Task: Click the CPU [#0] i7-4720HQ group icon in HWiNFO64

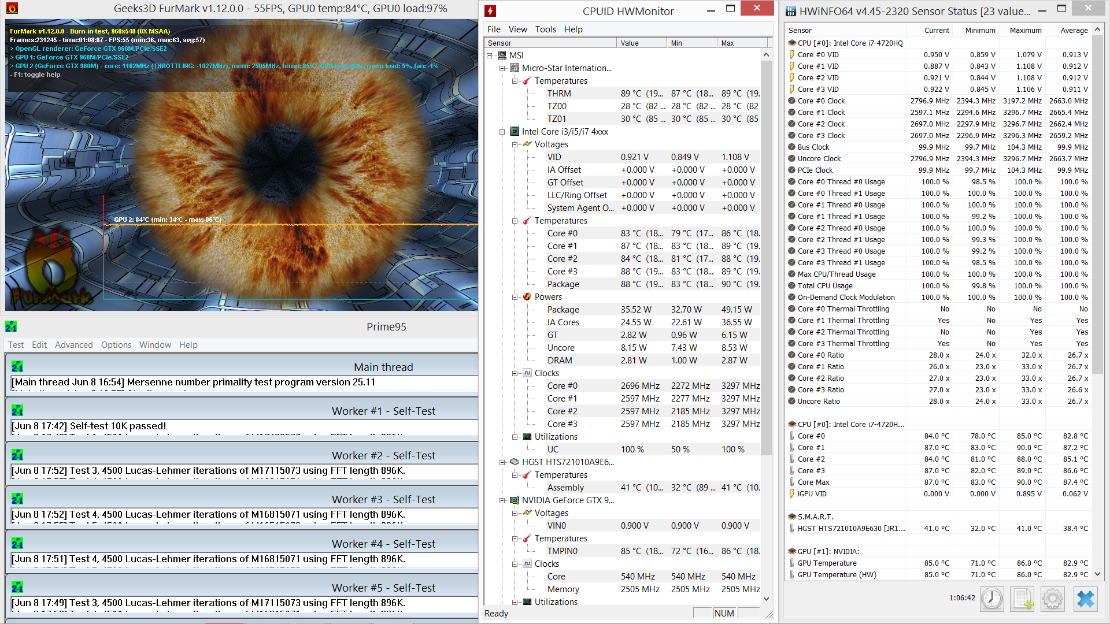Action: [x=792, y=43]
